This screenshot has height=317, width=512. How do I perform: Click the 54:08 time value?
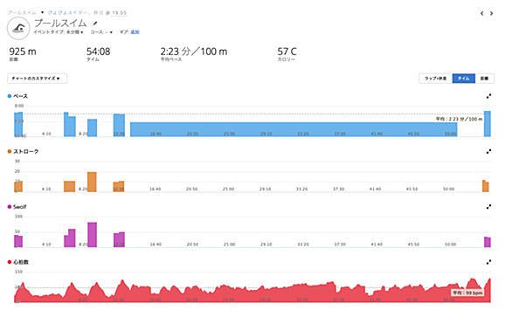98,52
